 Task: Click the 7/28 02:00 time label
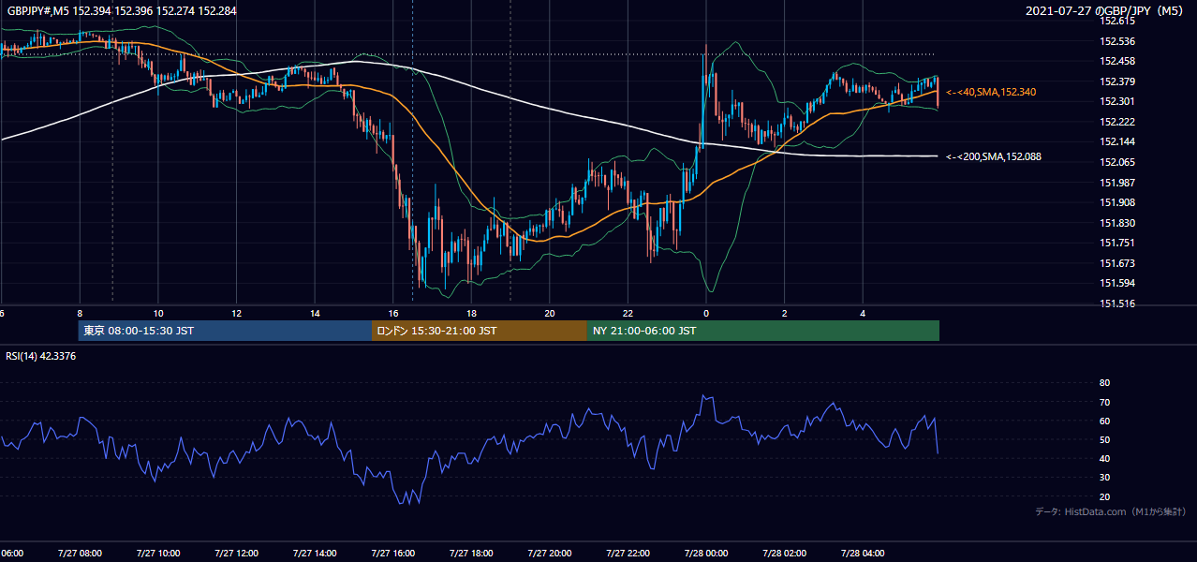coord(785,554)
